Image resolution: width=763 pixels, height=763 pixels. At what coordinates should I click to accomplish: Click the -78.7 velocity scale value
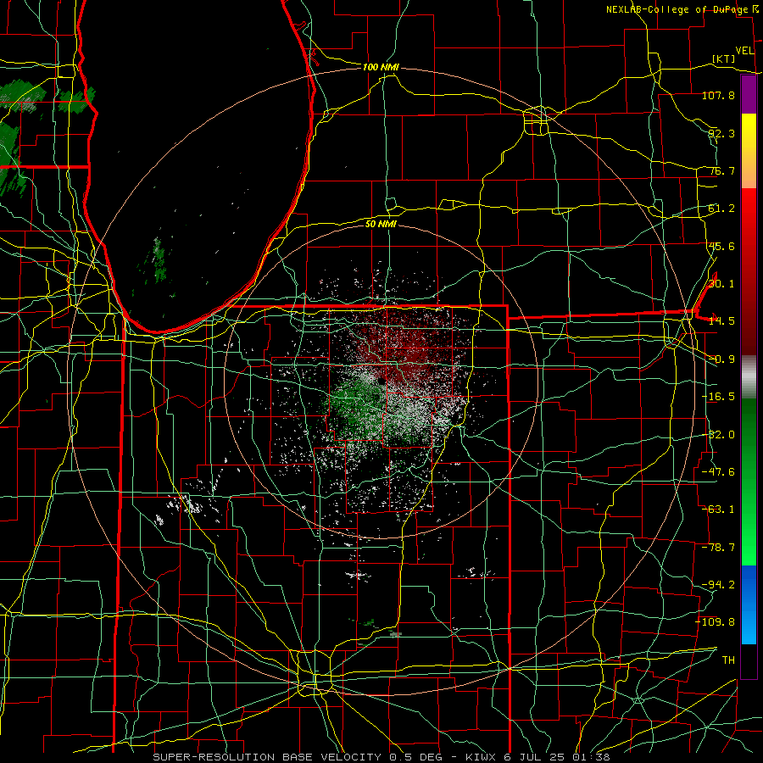click(718, 548)
